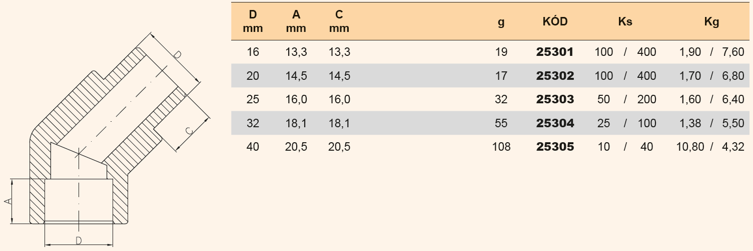Open product code 25302
The image size is (753, 251).
pyautogui.click(x=554, y=76)
